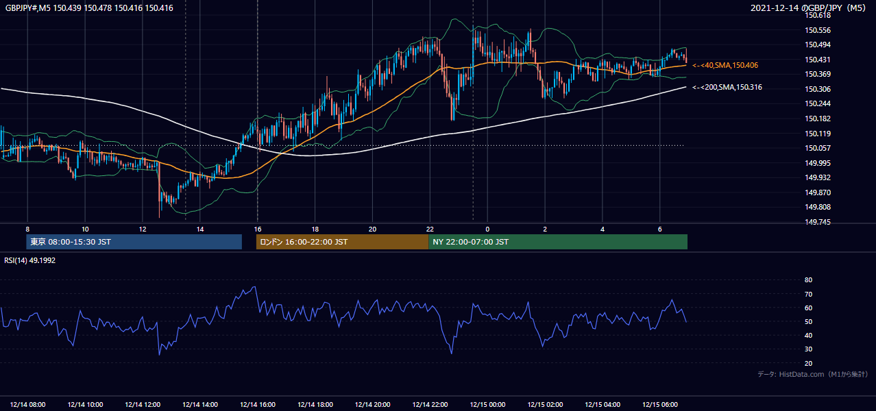Click the NY 22:00-07:00 JST session bar

click(558, 242)
